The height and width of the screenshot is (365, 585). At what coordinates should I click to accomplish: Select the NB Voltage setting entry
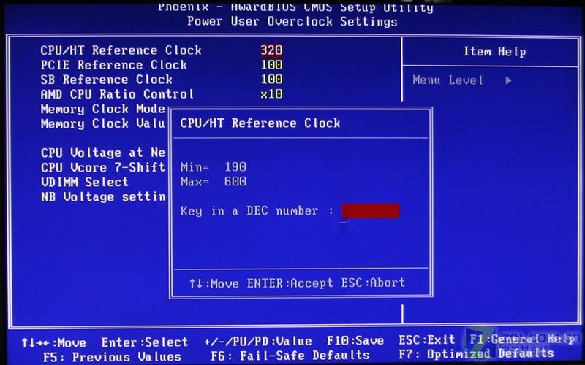point(102,196)
